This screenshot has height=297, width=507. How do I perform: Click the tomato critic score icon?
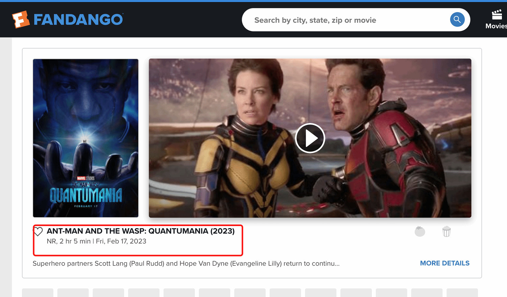point(420,231)
